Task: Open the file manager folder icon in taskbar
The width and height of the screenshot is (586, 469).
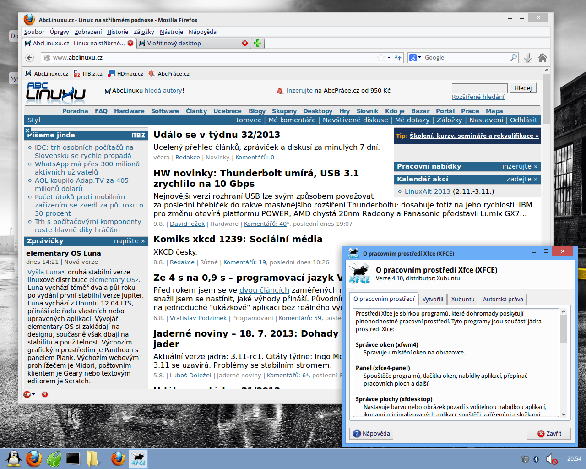Action: (93, 458)
